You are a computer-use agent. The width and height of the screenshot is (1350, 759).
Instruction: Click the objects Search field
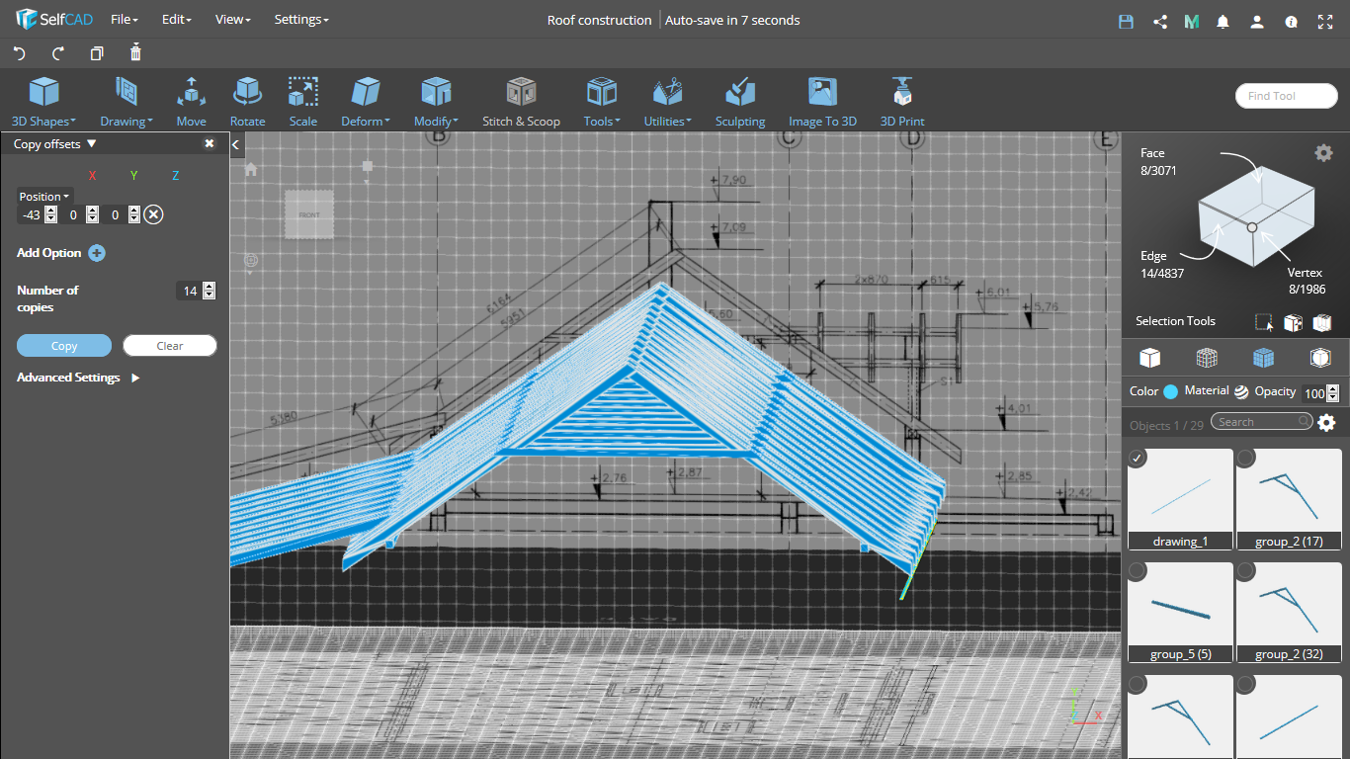coord(1263,422)
